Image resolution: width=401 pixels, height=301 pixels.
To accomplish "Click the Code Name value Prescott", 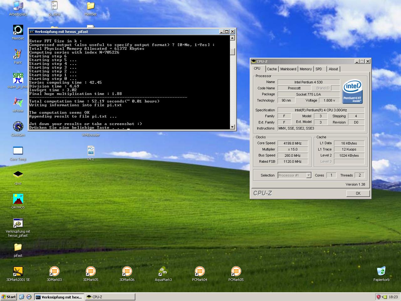I will pyautogui.click(x=294, y=88).
